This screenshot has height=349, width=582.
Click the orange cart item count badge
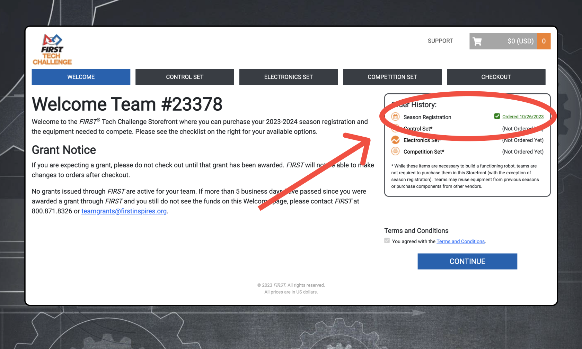[x=544, y=41]
